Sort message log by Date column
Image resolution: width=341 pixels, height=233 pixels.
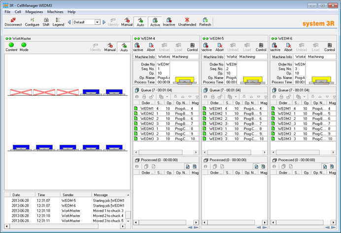23,195
